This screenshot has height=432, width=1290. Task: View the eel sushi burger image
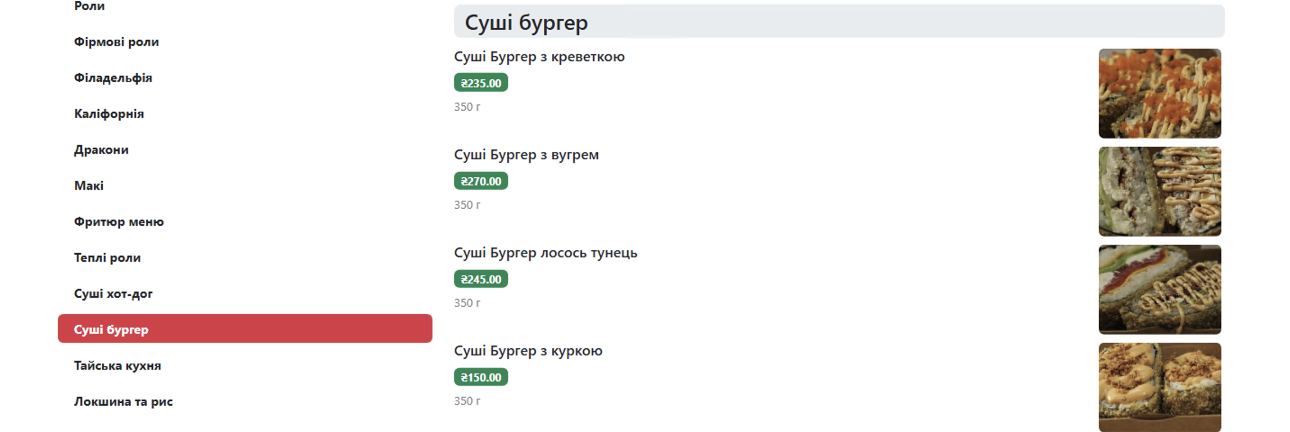pyautogui.click(x=1160, y=192)
